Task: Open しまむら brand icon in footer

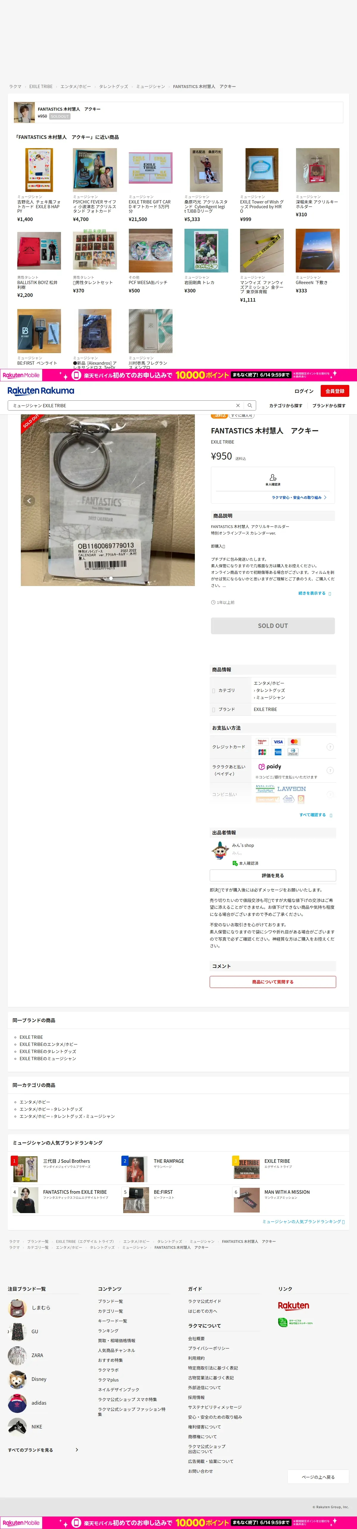Action: tap(17, 1308)
